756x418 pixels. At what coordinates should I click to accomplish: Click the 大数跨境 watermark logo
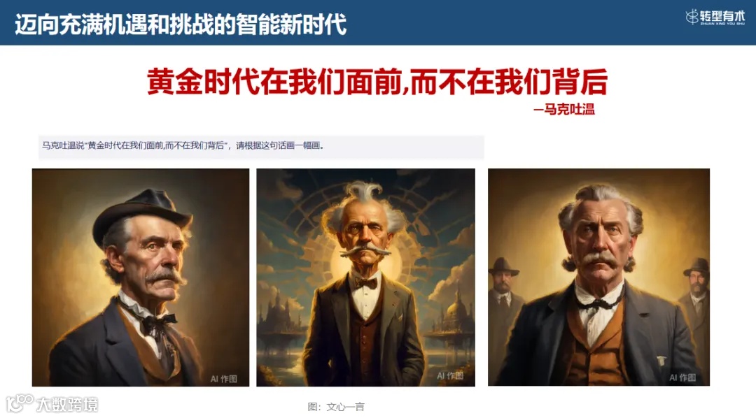pyautogui.click(x=20, y=403)
